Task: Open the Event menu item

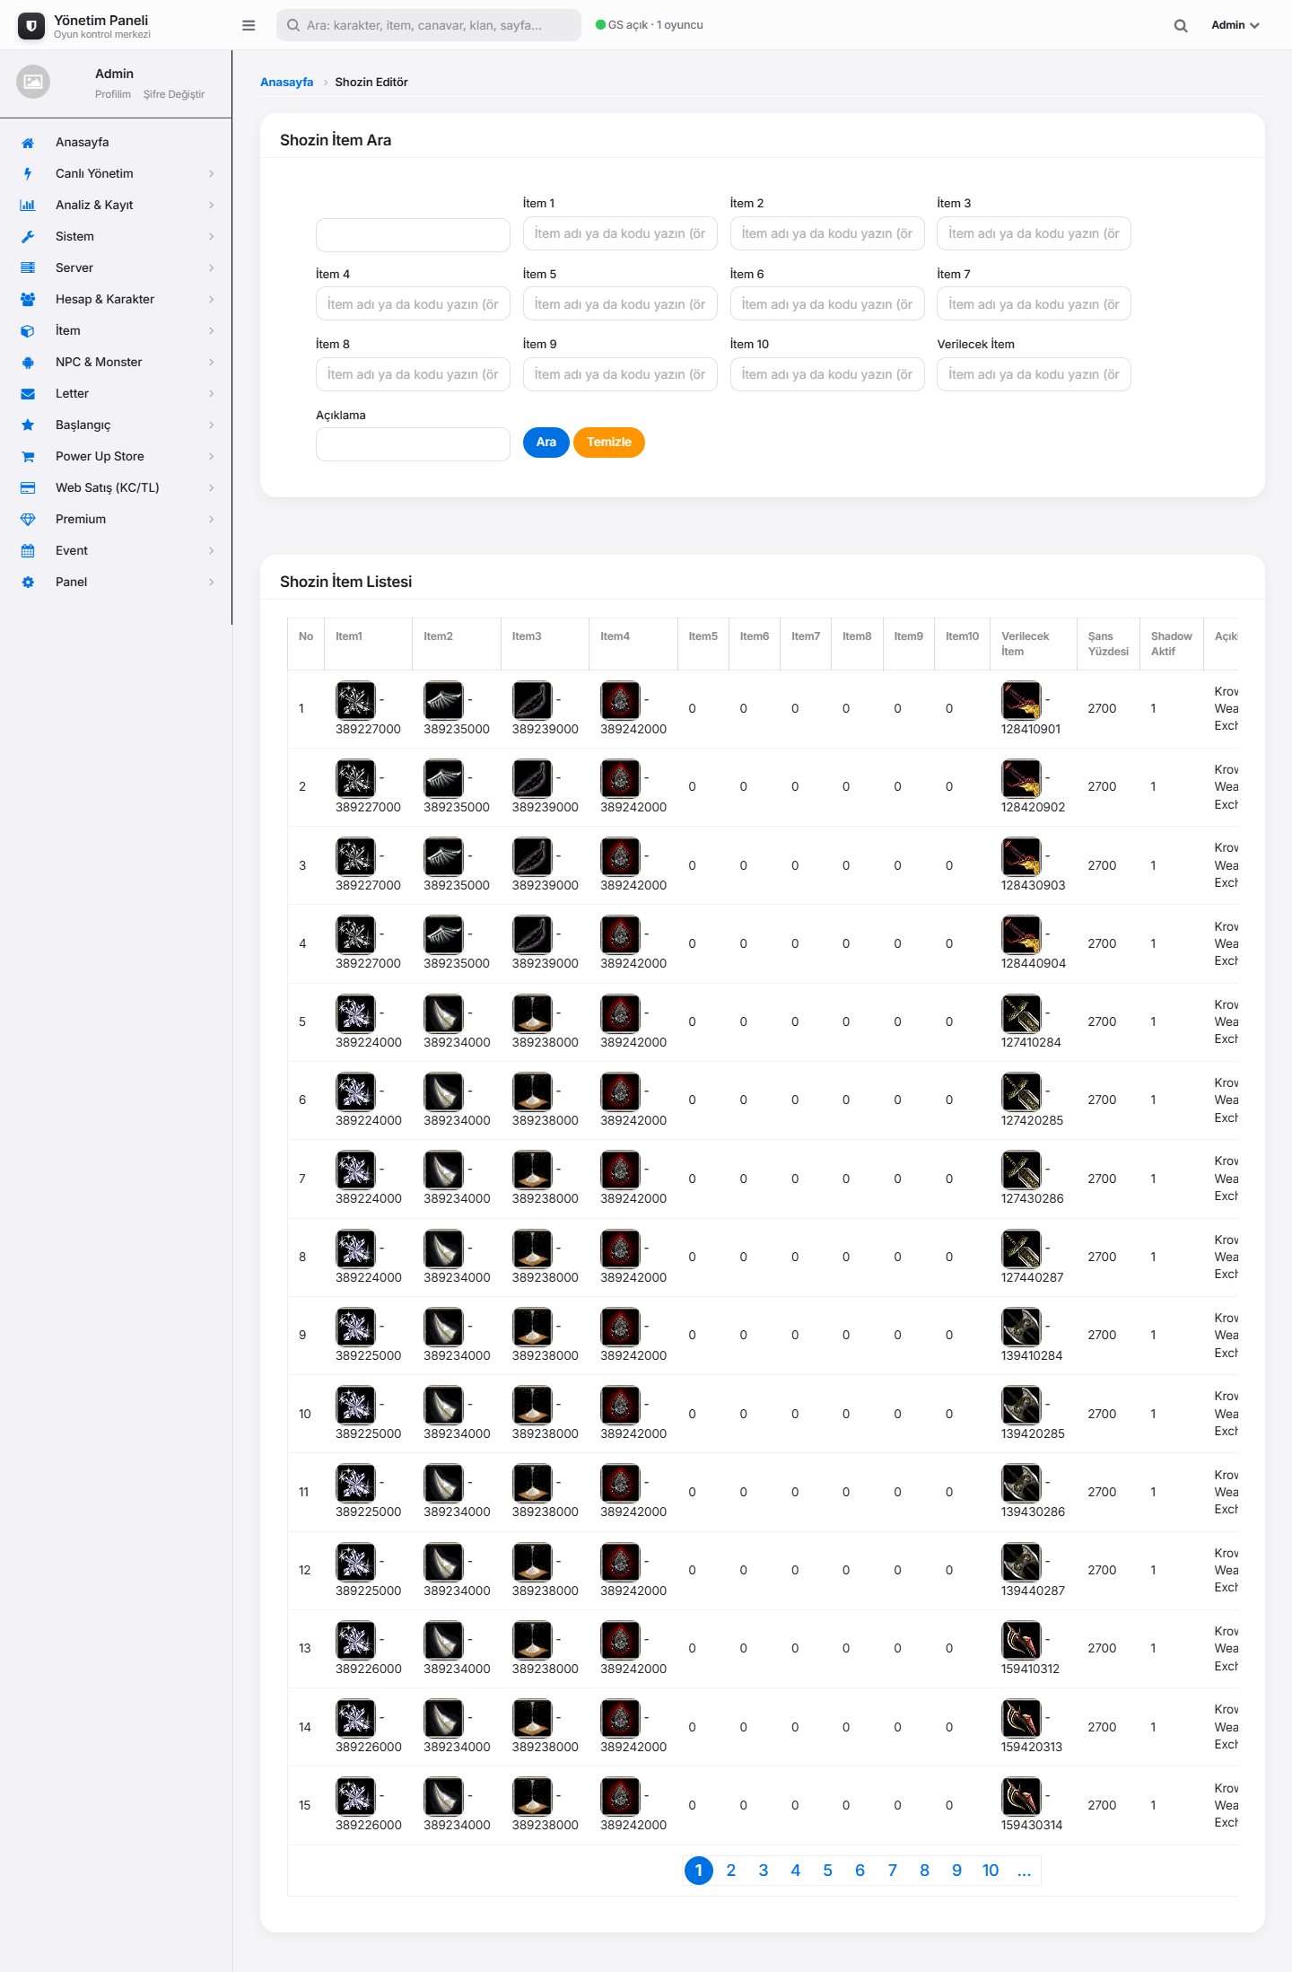Action: tap(116, 551)
